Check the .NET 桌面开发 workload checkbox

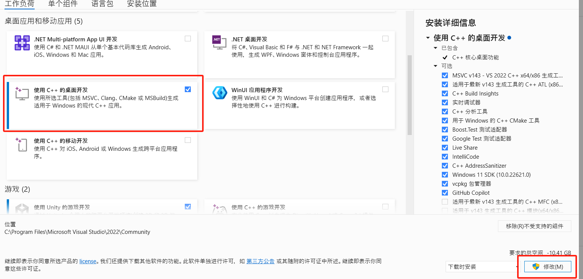[385, 38]
